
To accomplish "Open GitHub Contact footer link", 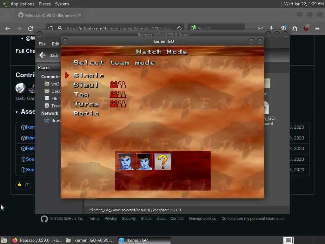I will click(x=177, y=219).
